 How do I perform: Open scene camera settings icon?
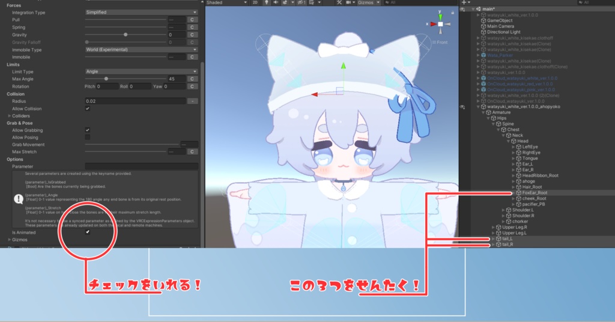pyautogui.click(x=348, y=2)
